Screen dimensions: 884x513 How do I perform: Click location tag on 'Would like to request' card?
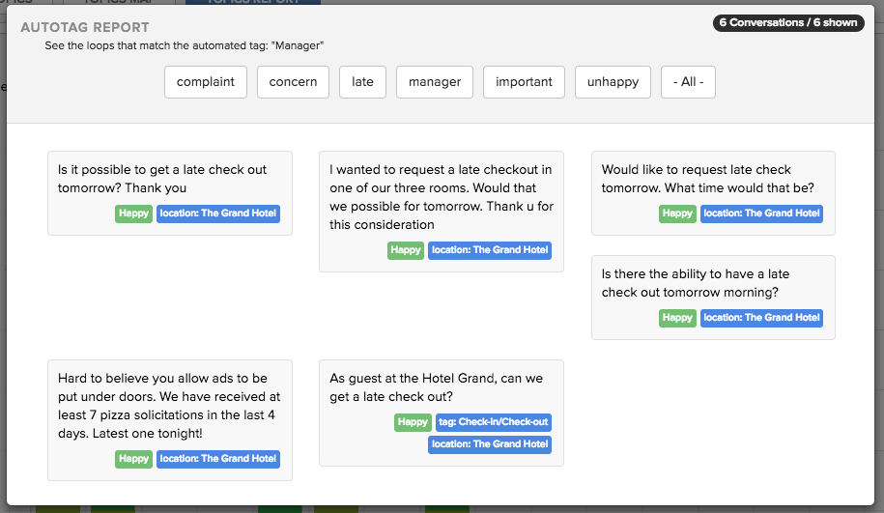point(761,214)
